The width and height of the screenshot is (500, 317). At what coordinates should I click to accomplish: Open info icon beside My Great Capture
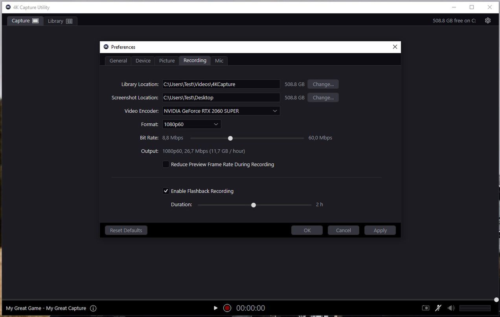(93, 308)
